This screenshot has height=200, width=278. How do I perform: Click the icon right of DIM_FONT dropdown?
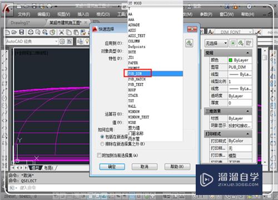click(258, 32)
